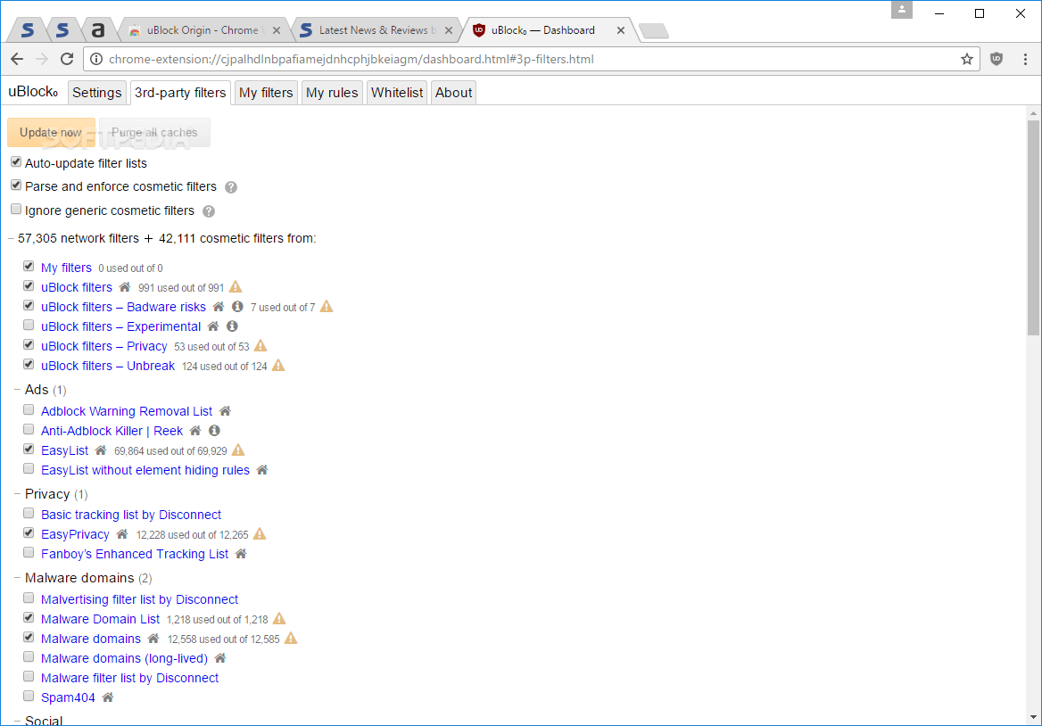Enable the Basic tracking list by Disconnect

click(29, 512)
